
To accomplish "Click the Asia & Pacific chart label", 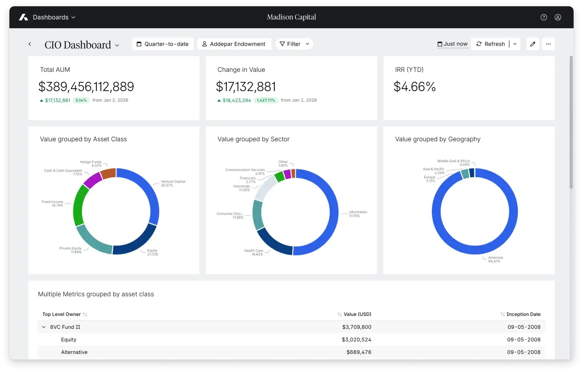I will (434, 171).
